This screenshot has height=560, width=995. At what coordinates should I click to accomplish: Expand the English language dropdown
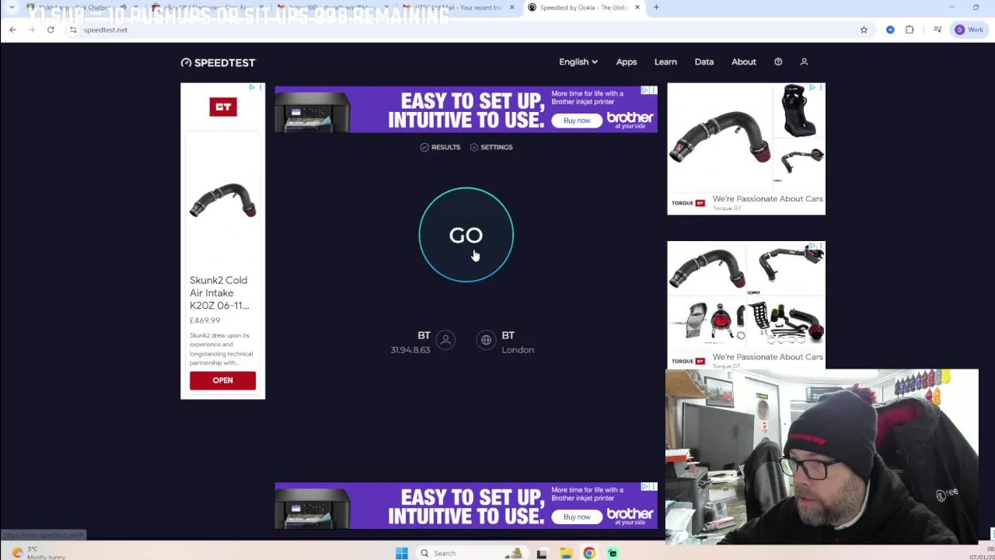click(578, 61)
